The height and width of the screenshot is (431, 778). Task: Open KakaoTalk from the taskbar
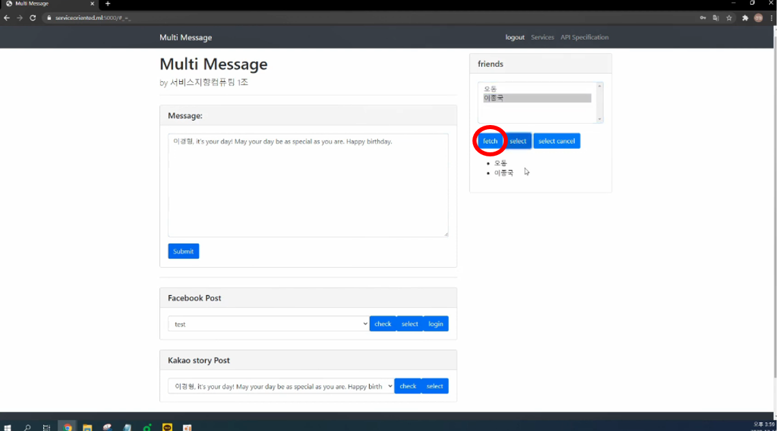pyautogui.click(x=167, y=427)
